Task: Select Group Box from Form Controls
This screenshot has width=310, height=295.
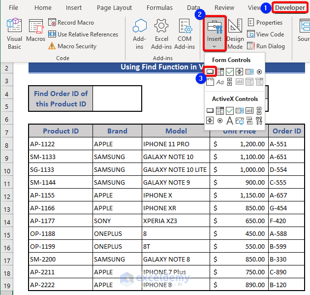Action: (x=210, y=82)
